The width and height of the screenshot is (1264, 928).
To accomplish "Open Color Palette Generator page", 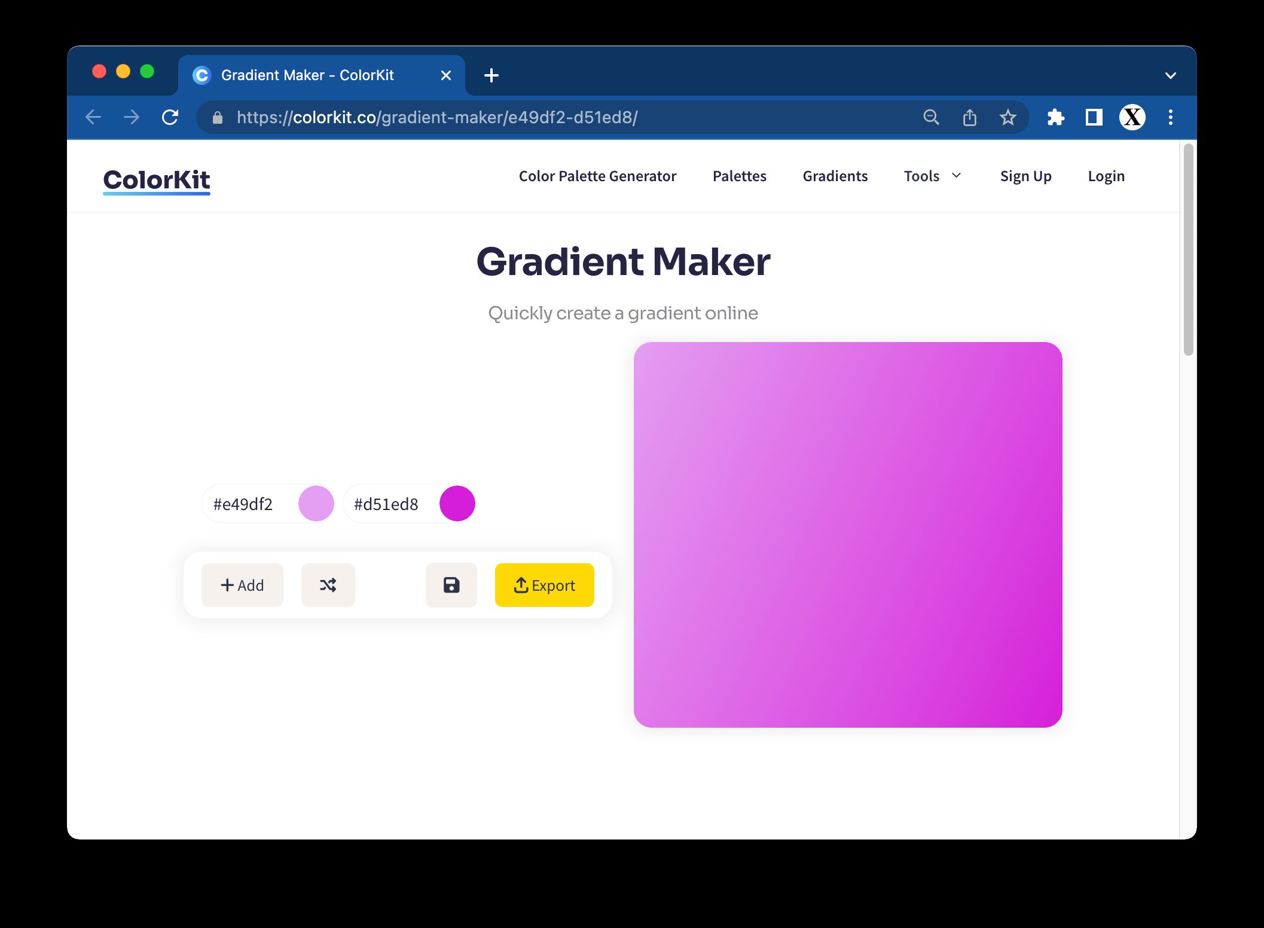I will click(597, 176).
